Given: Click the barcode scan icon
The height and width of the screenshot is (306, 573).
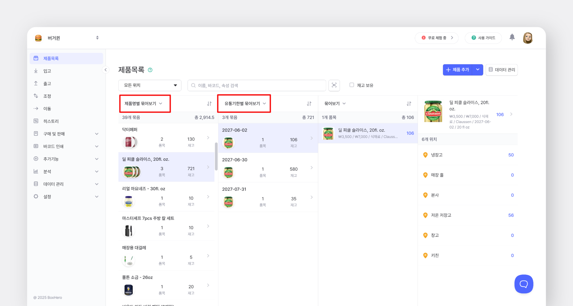Looking at the screenshot, I should click(334, 85).
